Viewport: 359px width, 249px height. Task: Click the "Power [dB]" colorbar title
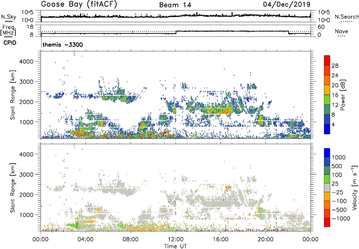pos(343,95)
